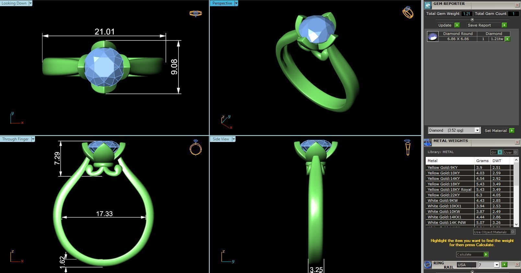Collapse Gem Reporter header with up arrow handle
Screen dimensions: 521x273
[x=472, y=19]
